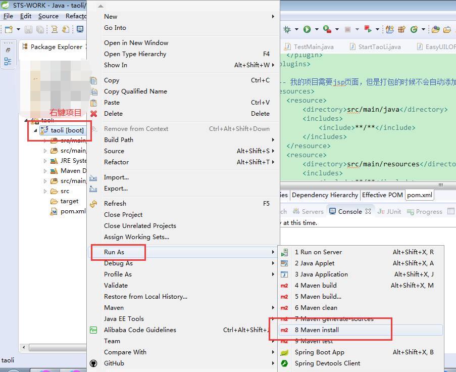The width and height of the screenshot is (456, 372).
Task: Click the Save toolbar icon
Action: [29, 29]
